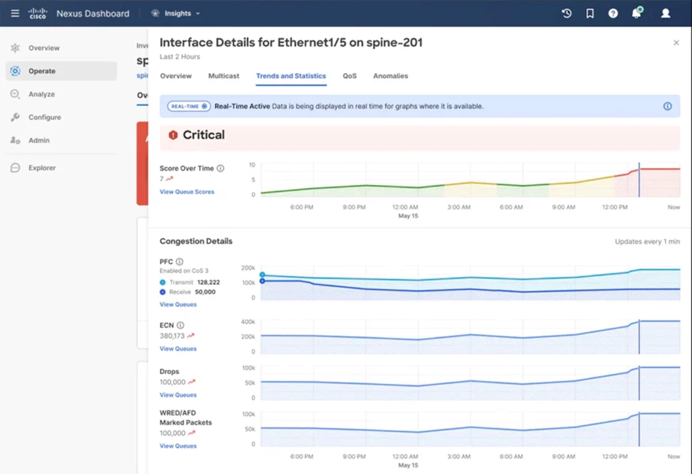Open Admin in the sidebar
Screen dimensions: 692x474
click(61, 140)
